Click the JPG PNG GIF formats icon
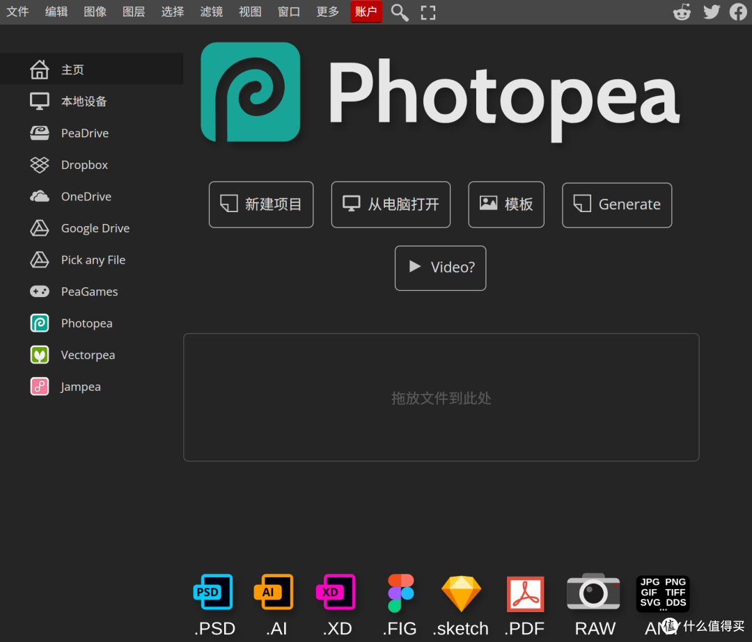This screenshot has width=752, height=642. point(662,593)
